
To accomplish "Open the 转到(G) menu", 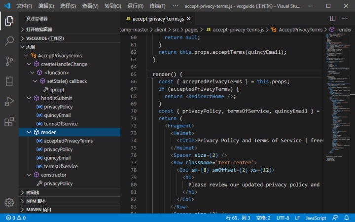I will (113, 6).
